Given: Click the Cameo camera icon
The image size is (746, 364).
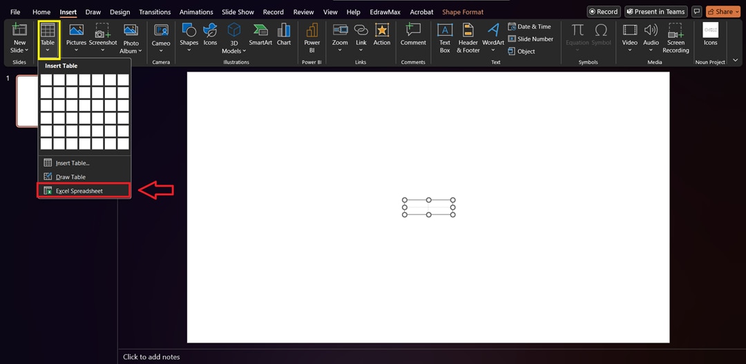Looking at the screenshot, I should (161, 30).
